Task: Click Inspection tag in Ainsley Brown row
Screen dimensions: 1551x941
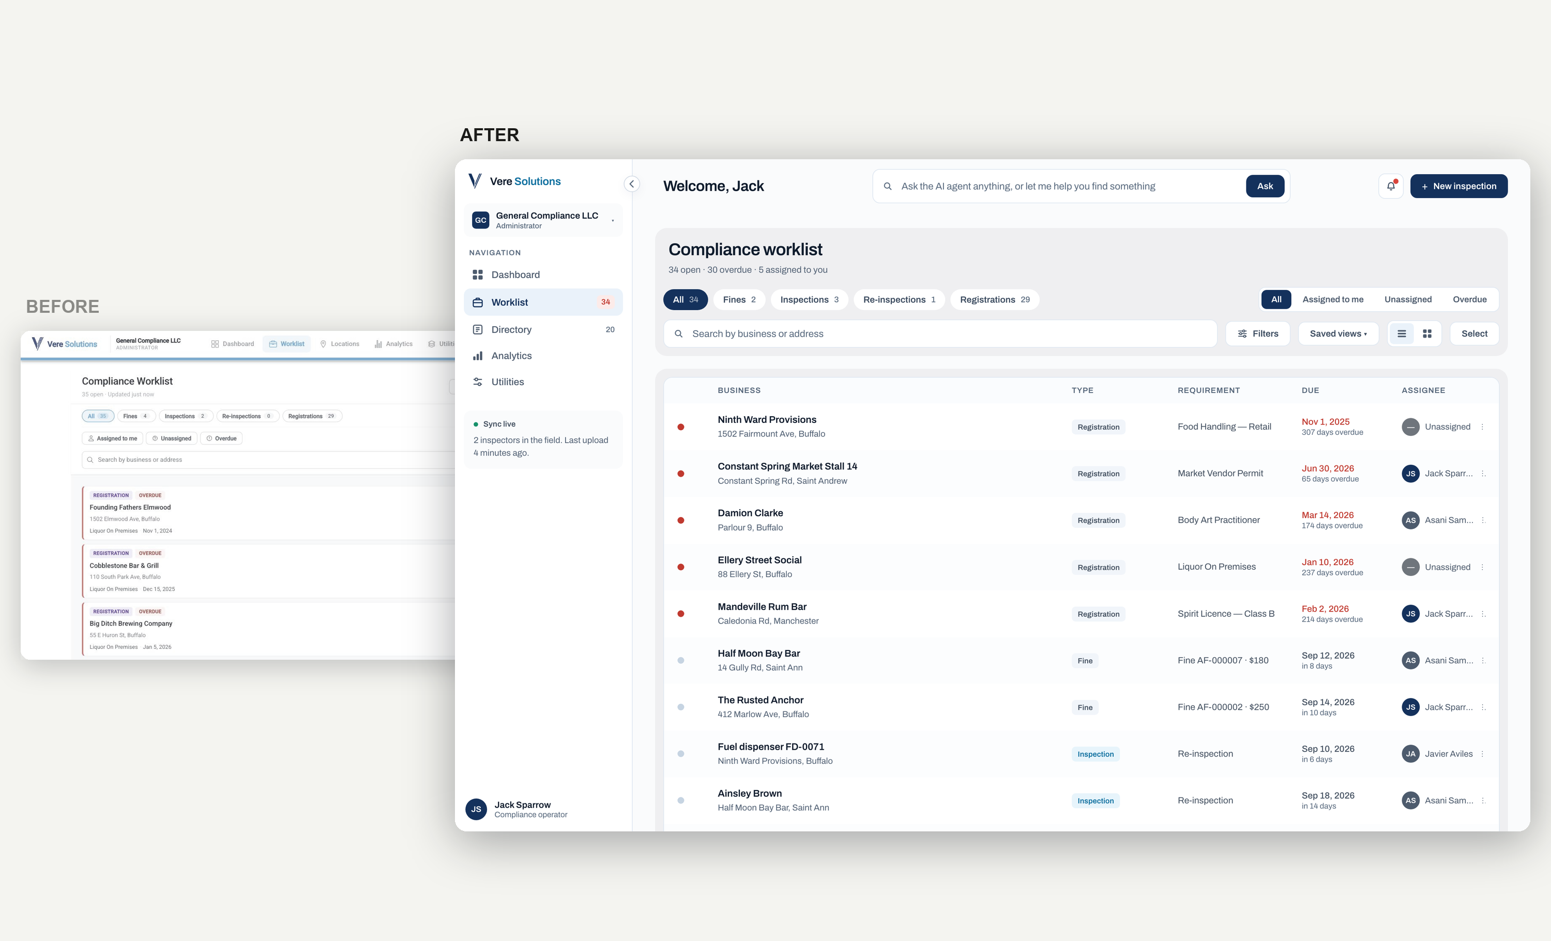Action: click(1096, 801)
